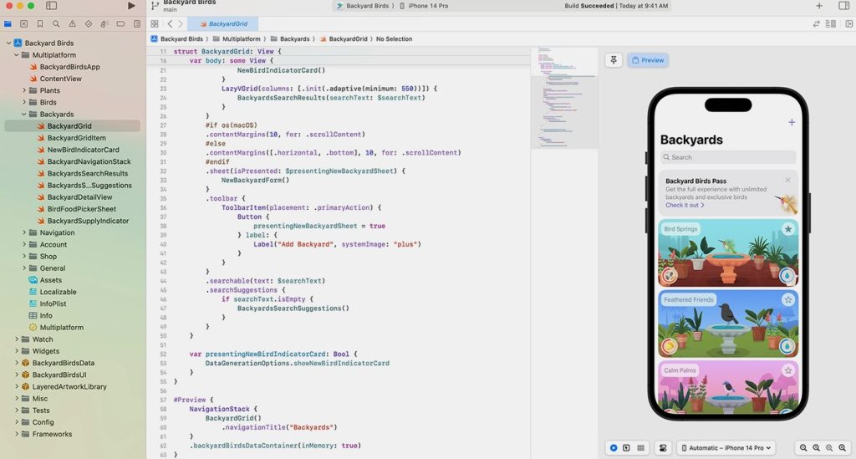856x459 pixels.
Task: Click the plus icon in the phone preview
Action: coord(791,123)
